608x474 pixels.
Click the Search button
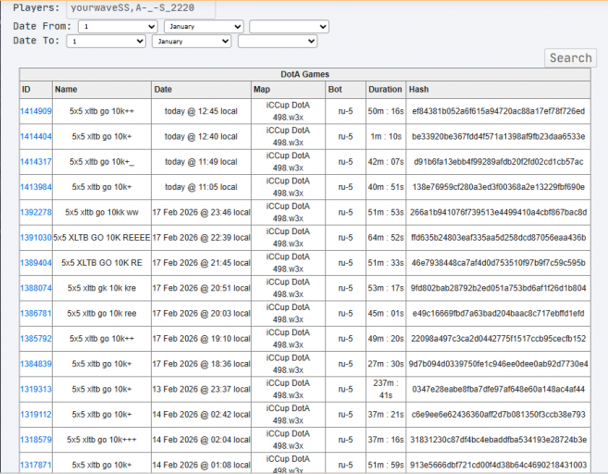tap(570, 57)
